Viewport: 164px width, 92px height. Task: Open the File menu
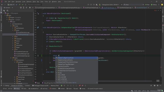(6, 2)
